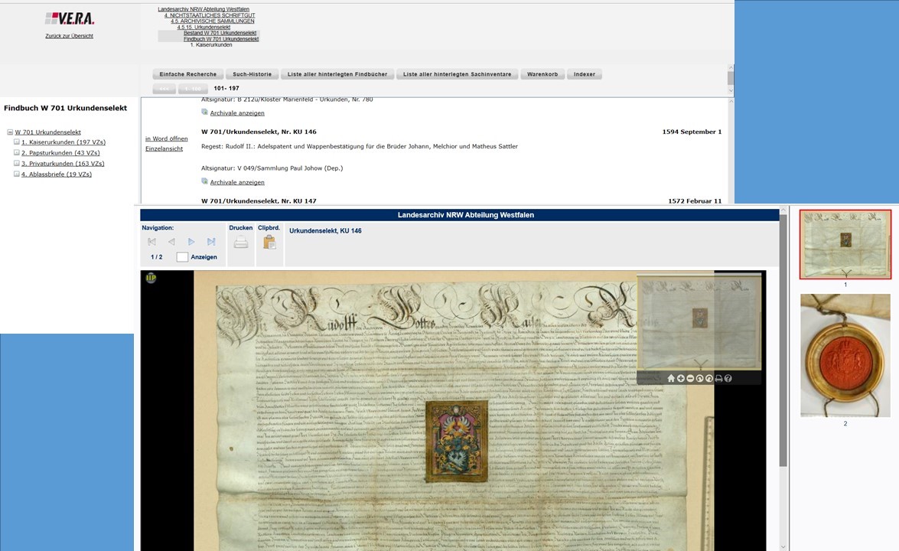Click the Drucken printer icon
The image size is (899, 551).
click(x=241, y=243)
